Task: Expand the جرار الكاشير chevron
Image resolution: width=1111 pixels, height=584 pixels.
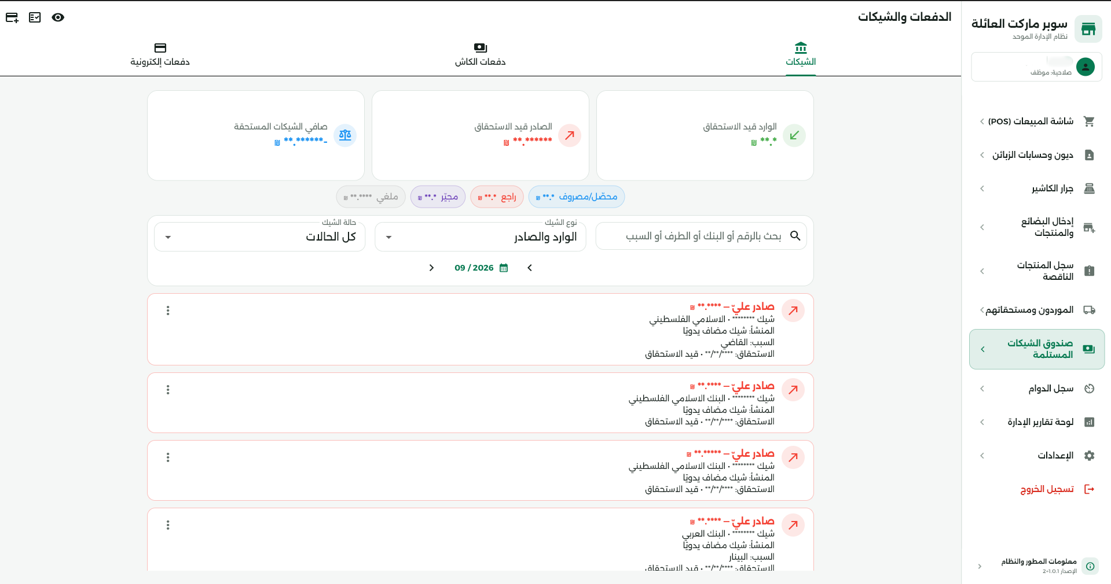Action: 982,188
